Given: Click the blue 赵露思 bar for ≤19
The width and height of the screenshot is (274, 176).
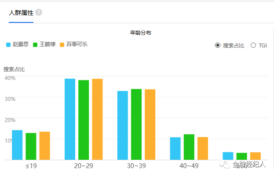Looking at the screenshot, I should [17, 145].
